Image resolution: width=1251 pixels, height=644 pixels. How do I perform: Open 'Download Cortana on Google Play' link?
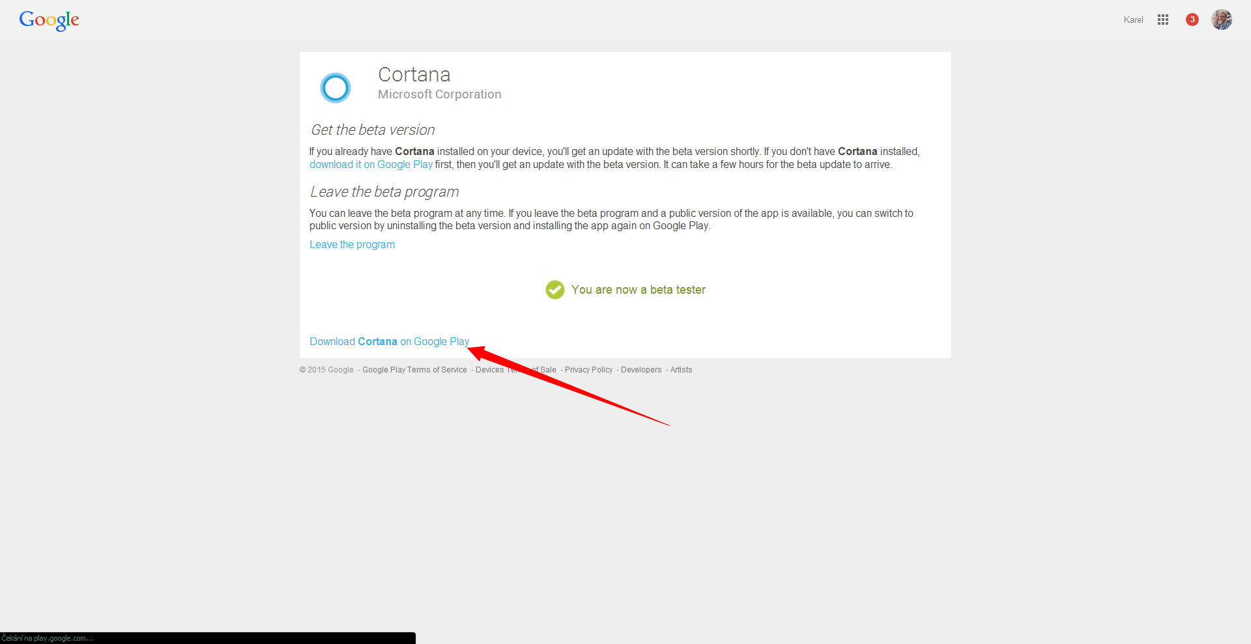coord(389,342)
